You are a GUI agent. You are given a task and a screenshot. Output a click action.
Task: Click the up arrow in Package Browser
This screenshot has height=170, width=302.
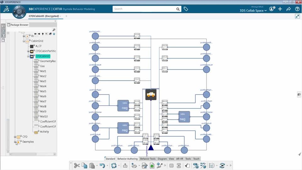[43, 34]
